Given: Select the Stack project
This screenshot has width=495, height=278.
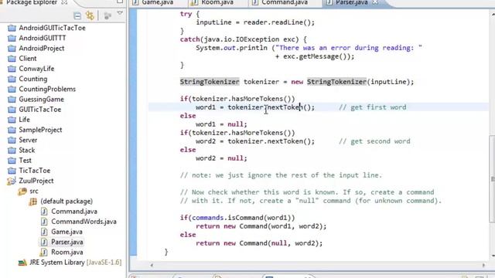Looking at the screenshot, I should point(27,150).
